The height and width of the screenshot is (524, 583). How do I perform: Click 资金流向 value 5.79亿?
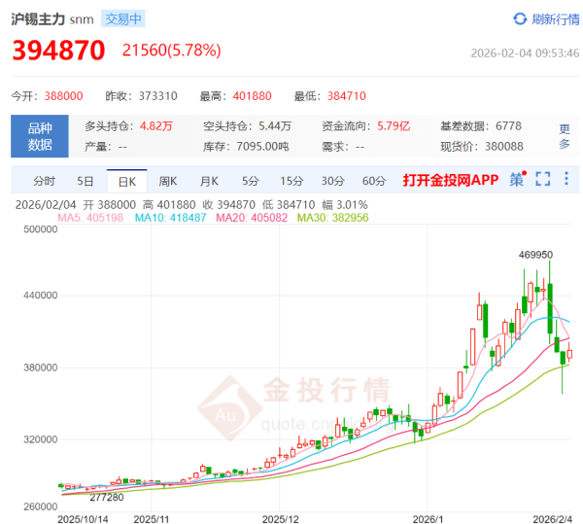point(394,126)
